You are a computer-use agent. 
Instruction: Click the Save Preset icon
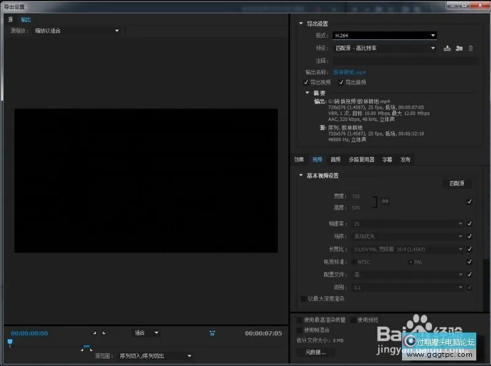pos(447,48)
